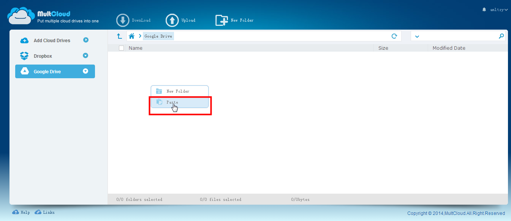511x221 pixels.
Task: Open the notification bell icon
Action: pos(484,9)
